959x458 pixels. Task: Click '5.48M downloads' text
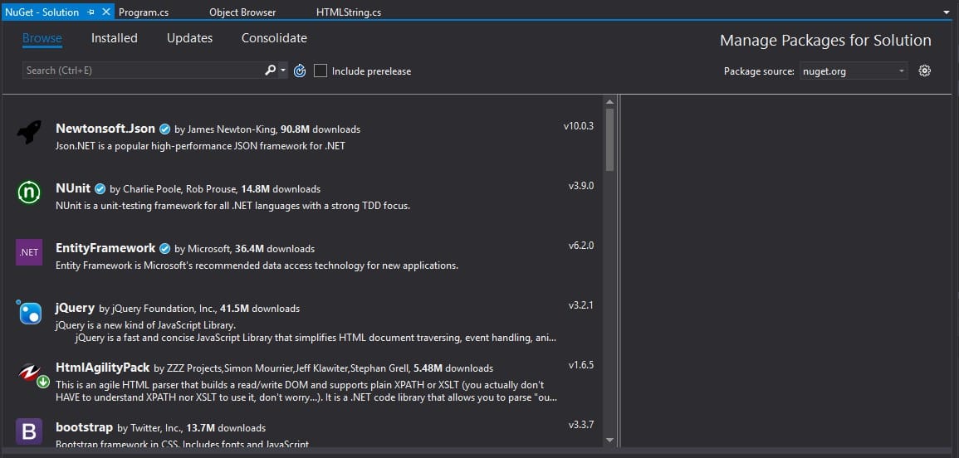(453, 368)
